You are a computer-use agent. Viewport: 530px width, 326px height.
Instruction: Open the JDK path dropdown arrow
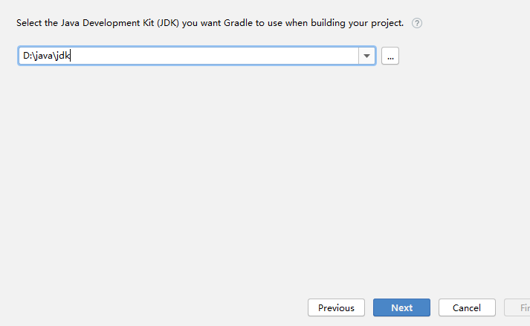coord(366,56)
